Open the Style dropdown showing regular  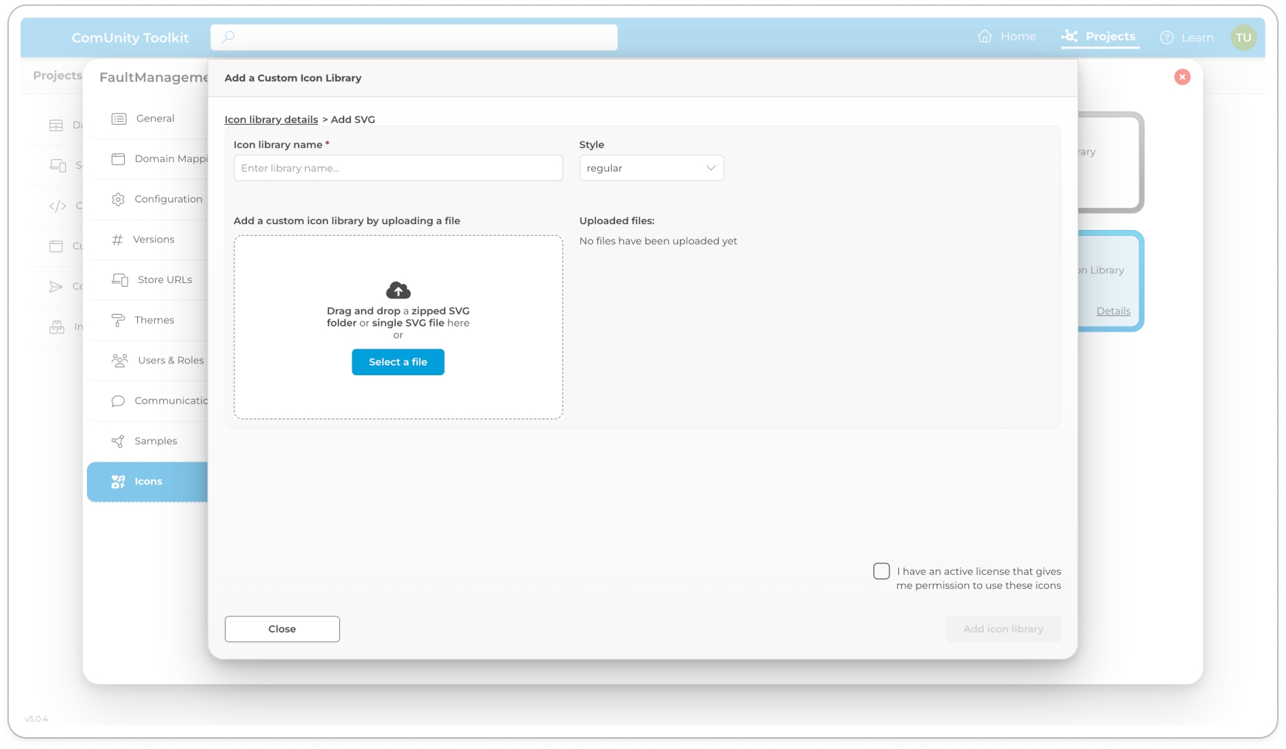coord(651,168)
